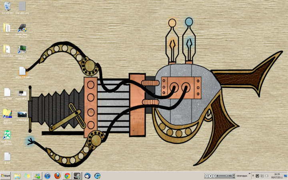Image resolution: width=288 pixels, height=180 pixels.
Task: Expand the steamapps toolbar chevron
Action: 250,174
